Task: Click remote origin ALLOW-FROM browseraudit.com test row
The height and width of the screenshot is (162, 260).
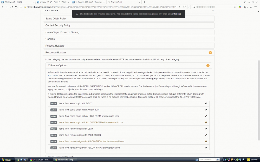Action: tap(129, 148)
